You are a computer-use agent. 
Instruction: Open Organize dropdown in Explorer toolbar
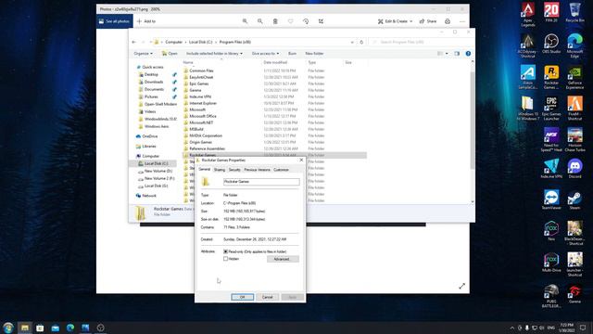pyautogui.click(x=143, y=54)
